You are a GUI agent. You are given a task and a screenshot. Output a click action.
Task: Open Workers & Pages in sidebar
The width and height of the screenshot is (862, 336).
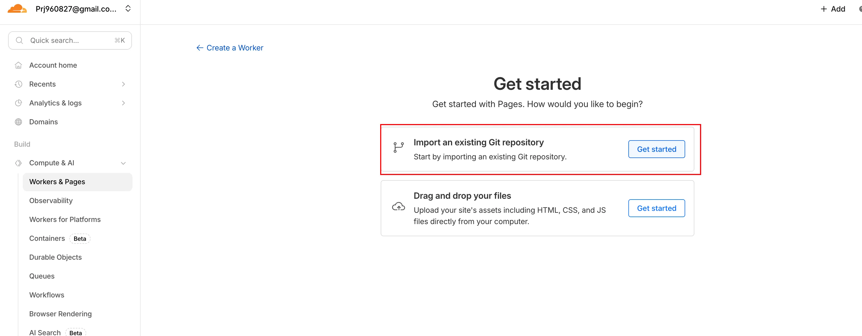pyautogui.click(x=57, y=182)
